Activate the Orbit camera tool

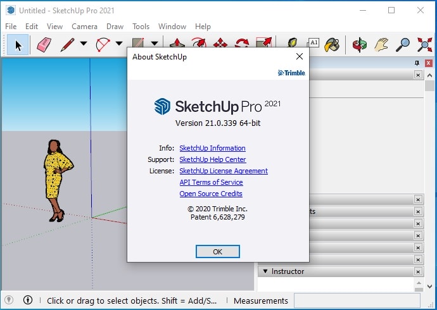point(360,45)
